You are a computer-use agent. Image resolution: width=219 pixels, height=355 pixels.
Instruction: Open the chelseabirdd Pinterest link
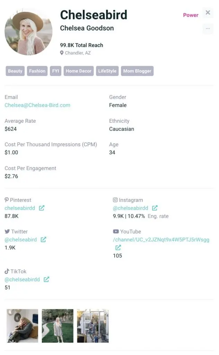point(20,208)
